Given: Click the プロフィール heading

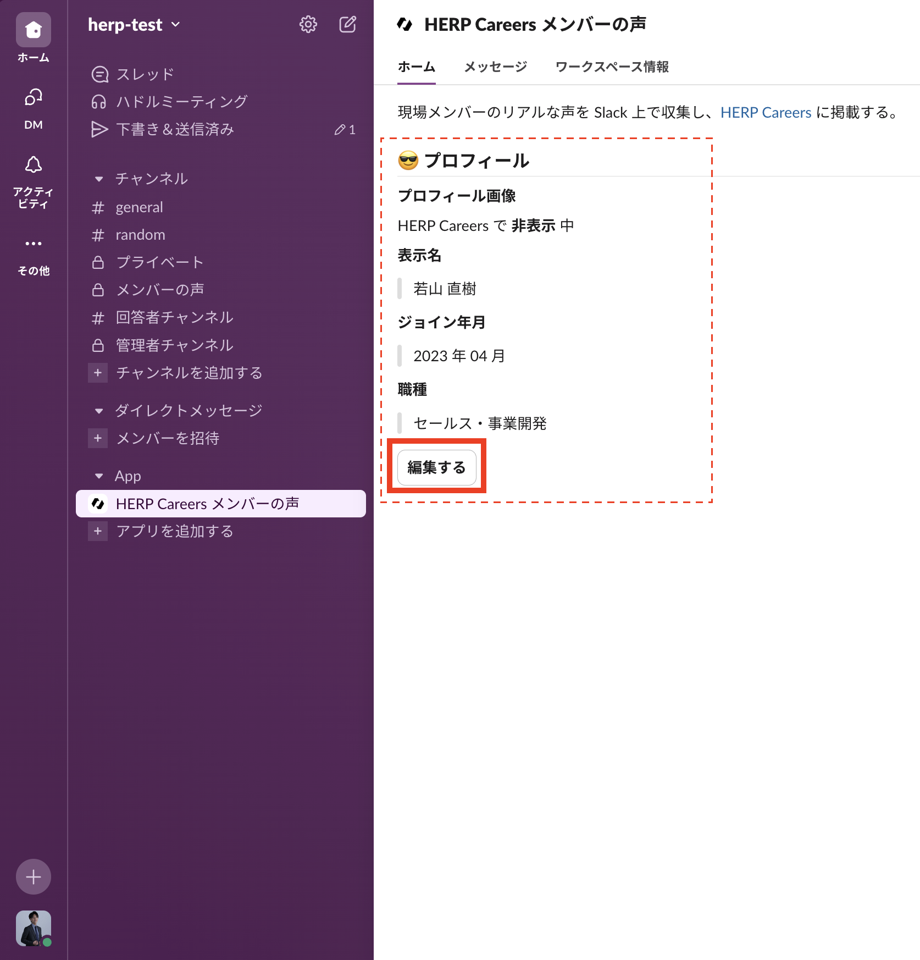Looking at the screenshot, I should click(x=476, y=161).
